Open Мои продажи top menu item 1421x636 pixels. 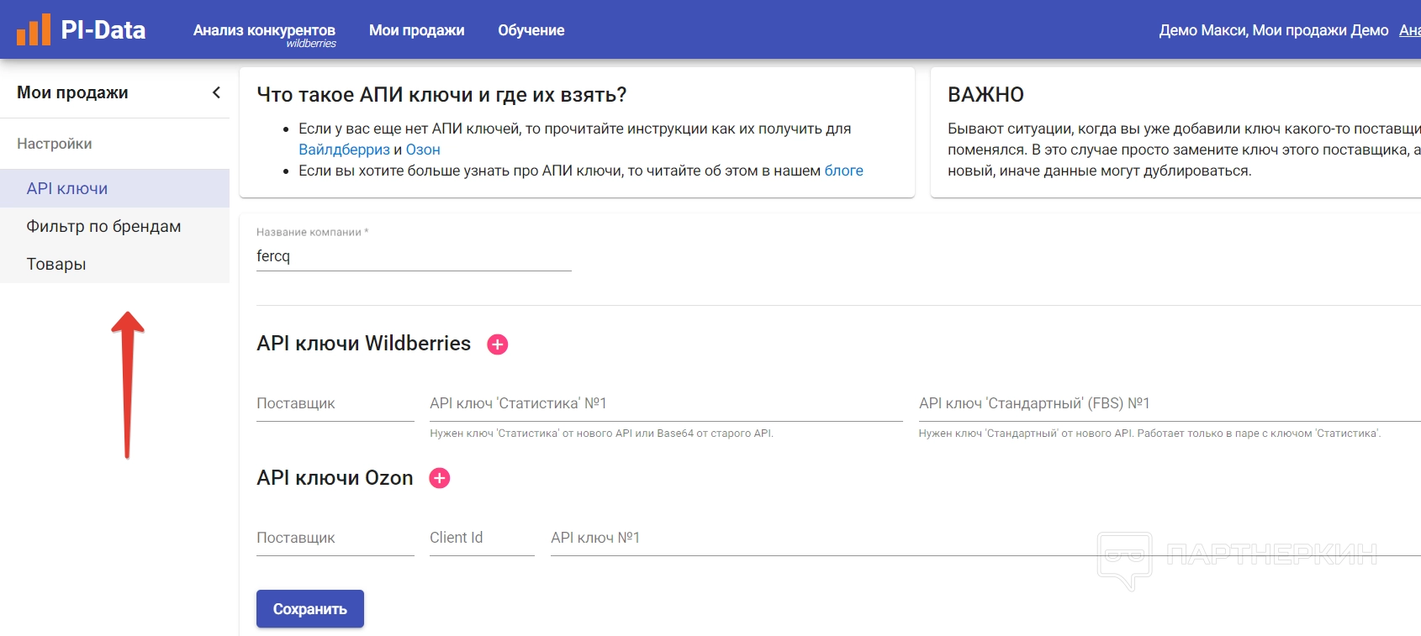416,30
